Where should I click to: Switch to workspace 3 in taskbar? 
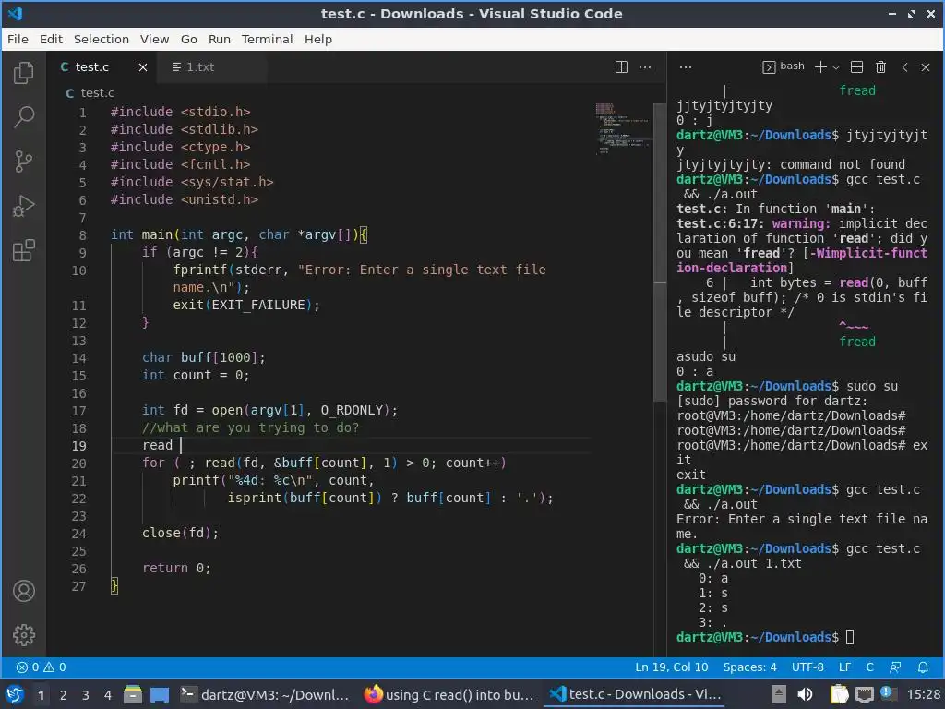coord(86,695)
